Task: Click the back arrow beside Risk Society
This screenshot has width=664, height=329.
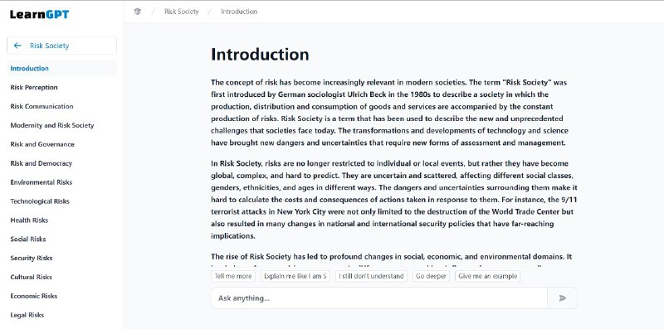Action: point(17,46)
